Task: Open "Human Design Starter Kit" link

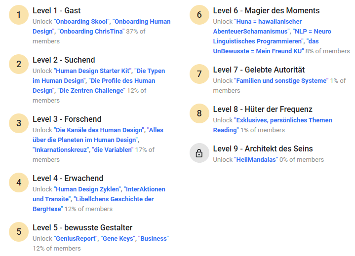Action: coord(93,71)
